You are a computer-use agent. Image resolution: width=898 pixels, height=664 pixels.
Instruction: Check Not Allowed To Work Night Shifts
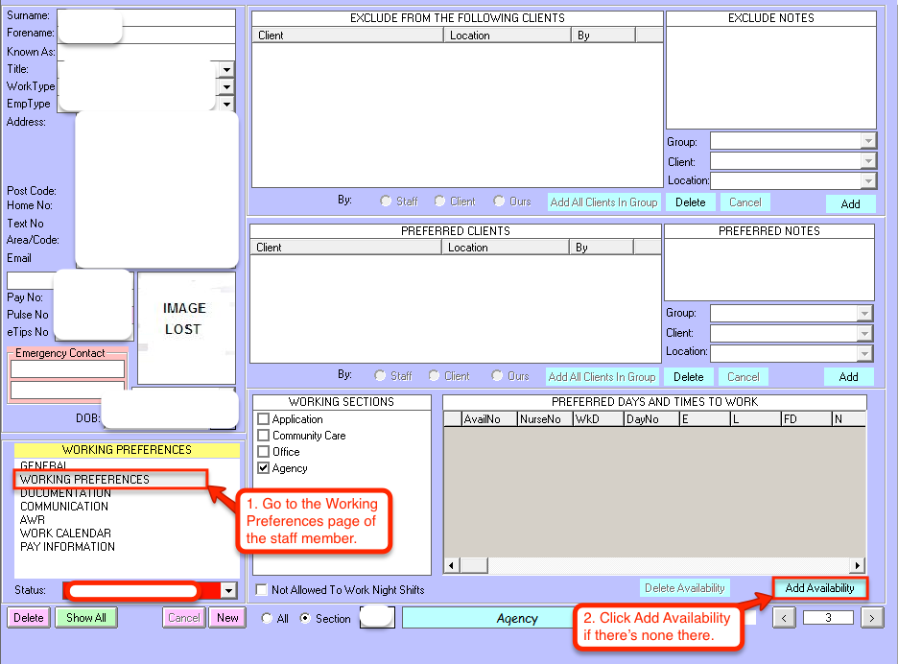coord(262,590)
